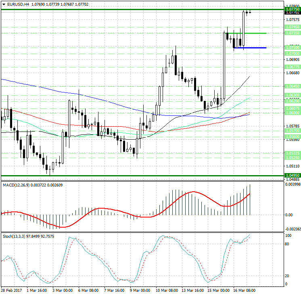
Task: Select the 1.07350 price level label
Action: (293, 33)
